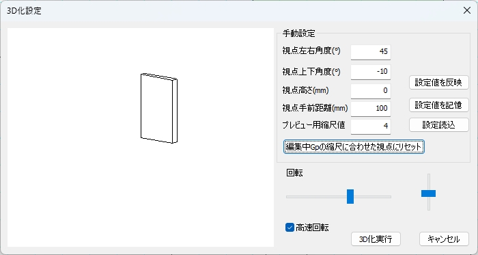The height and width of the screenshot is (255, 478).
Task: Click horizontal rotation slider track right of thumb
Action: (x=372, y=197)
